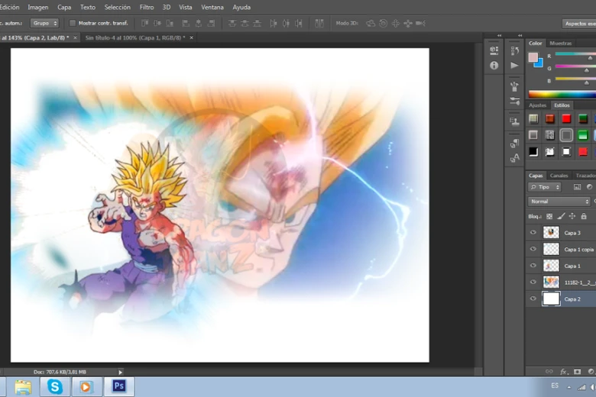This screenshot has width=596, height=397.
Task: Open the Info panel icon
Action: pos(494,66)
